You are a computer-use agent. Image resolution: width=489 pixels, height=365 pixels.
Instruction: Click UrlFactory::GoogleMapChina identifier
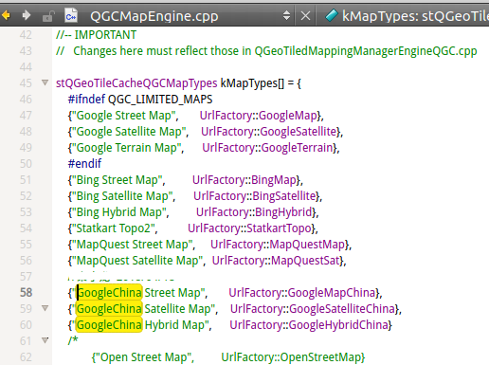tap(302, 293)
